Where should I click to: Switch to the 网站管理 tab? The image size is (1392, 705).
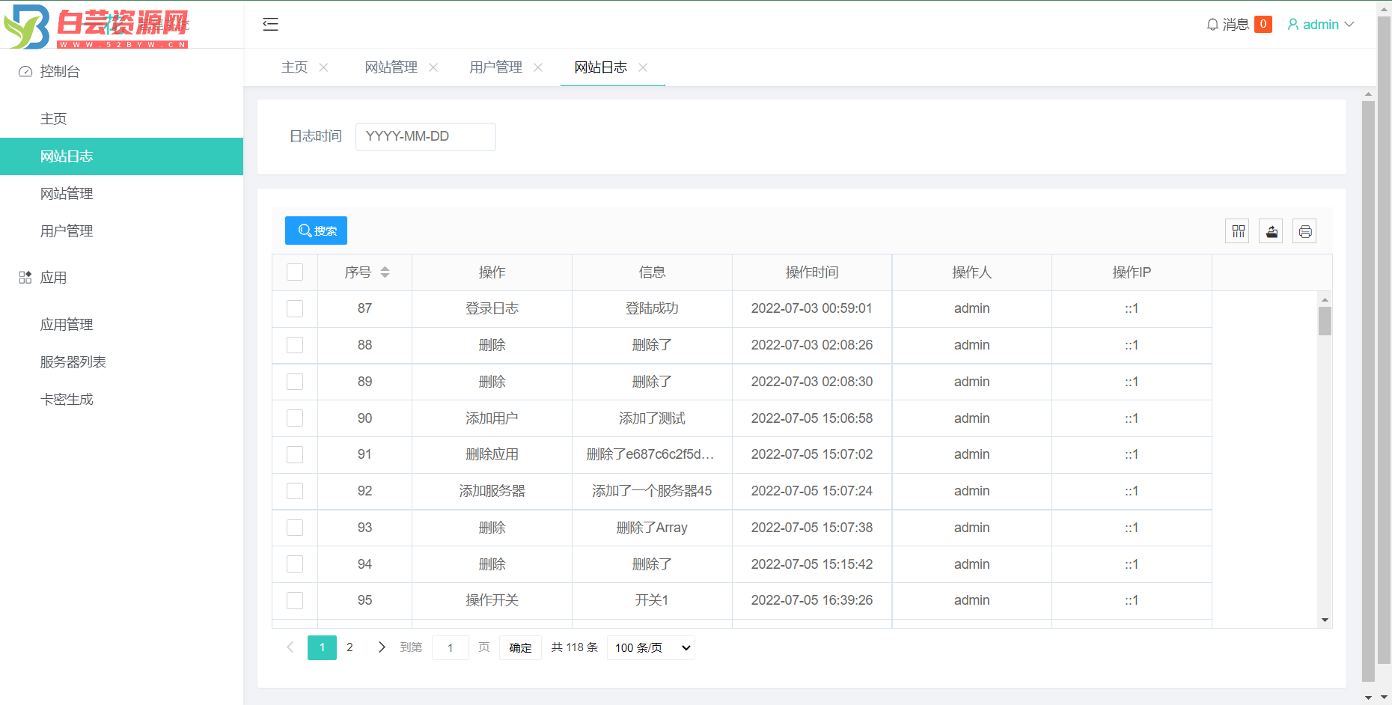click(391, 67)
